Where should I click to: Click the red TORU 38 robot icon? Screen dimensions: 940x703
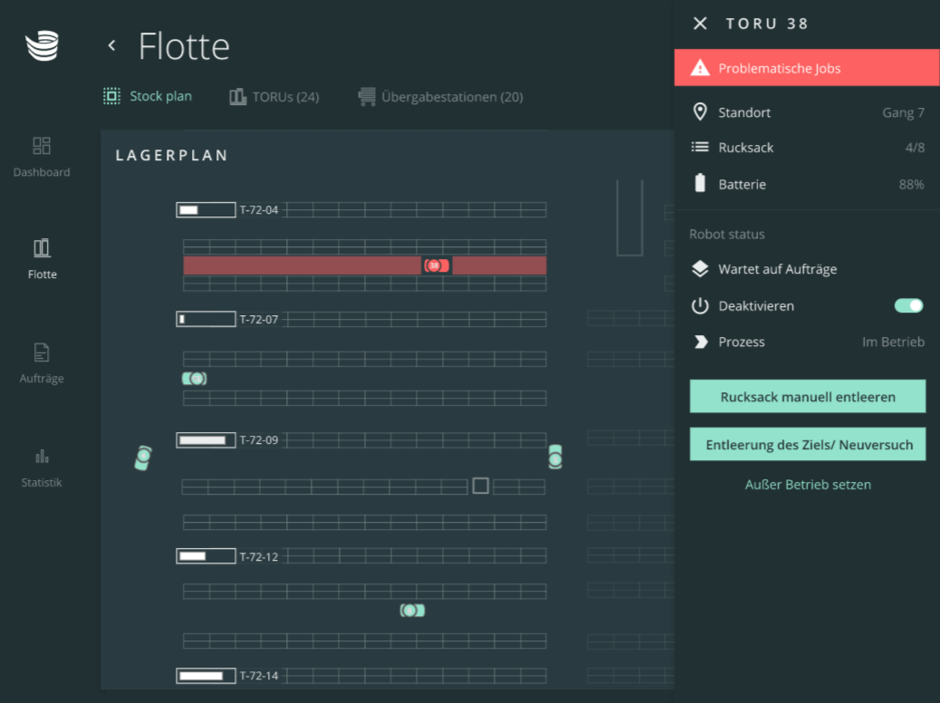436,265
